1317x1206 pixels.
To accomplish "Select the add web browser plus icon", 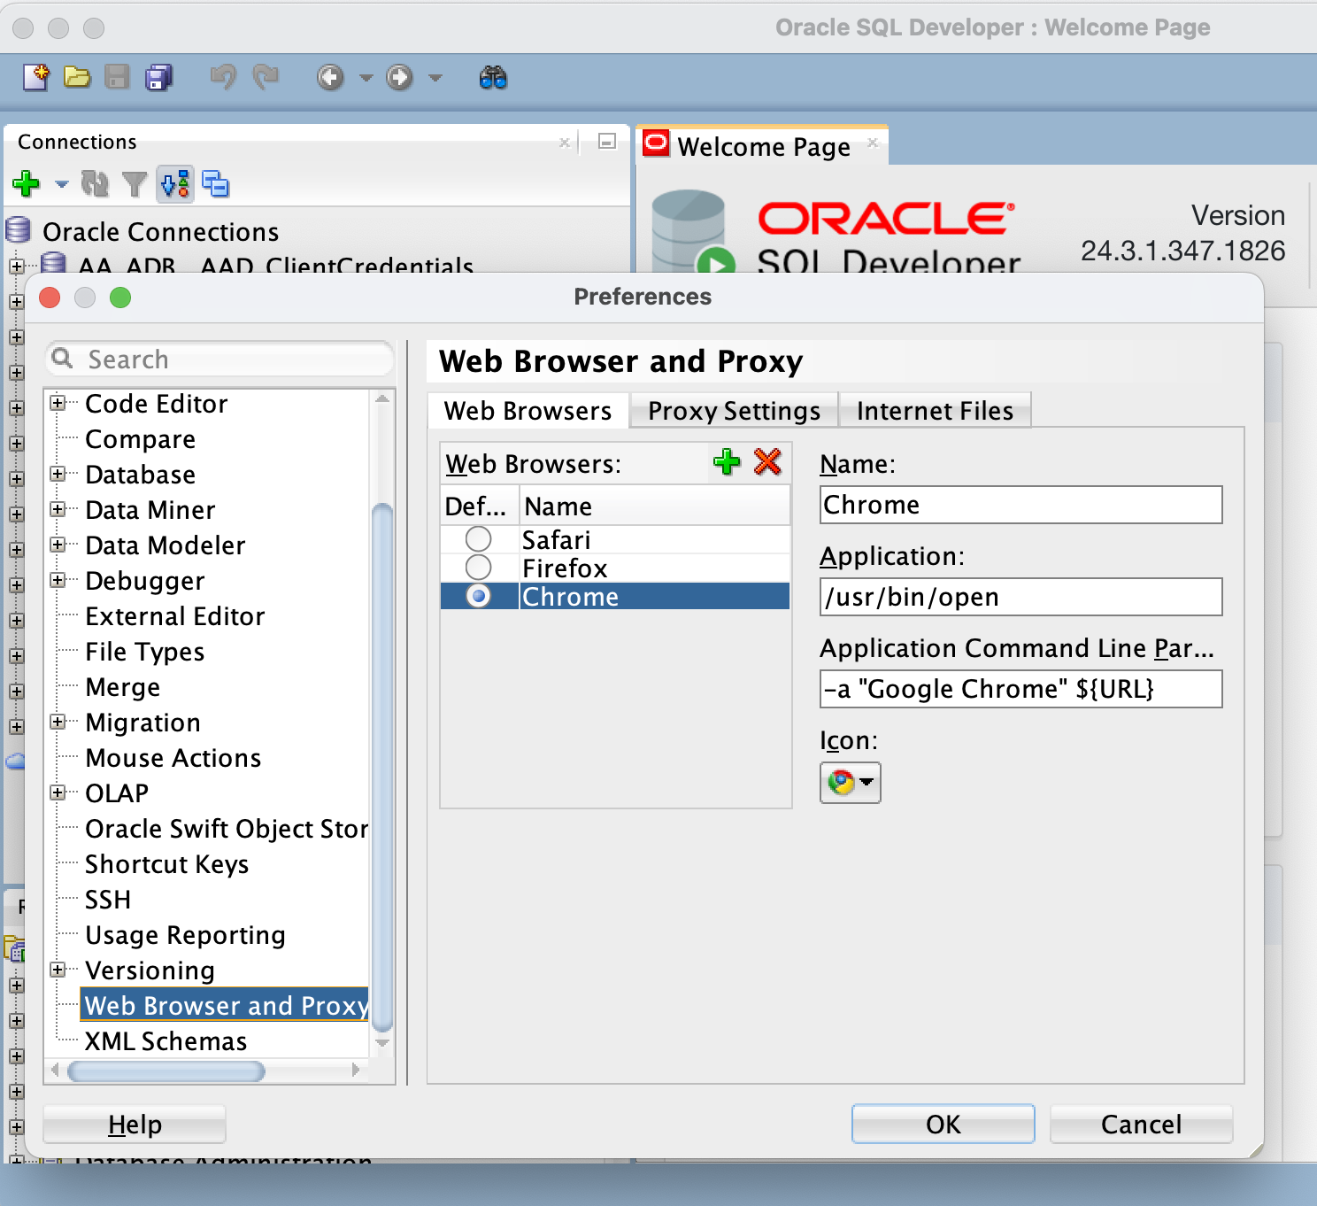I will [x=726, y=462].
